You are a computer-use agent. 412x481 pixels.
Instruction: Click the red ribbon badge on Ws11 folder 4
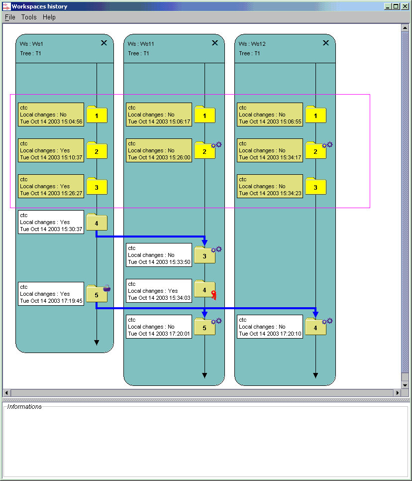click(213, 295)
